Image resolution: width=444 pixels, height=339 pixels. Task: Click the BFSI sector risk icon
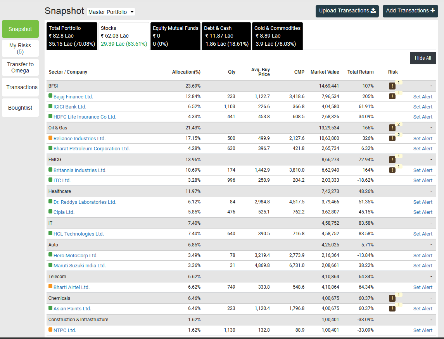392,86
